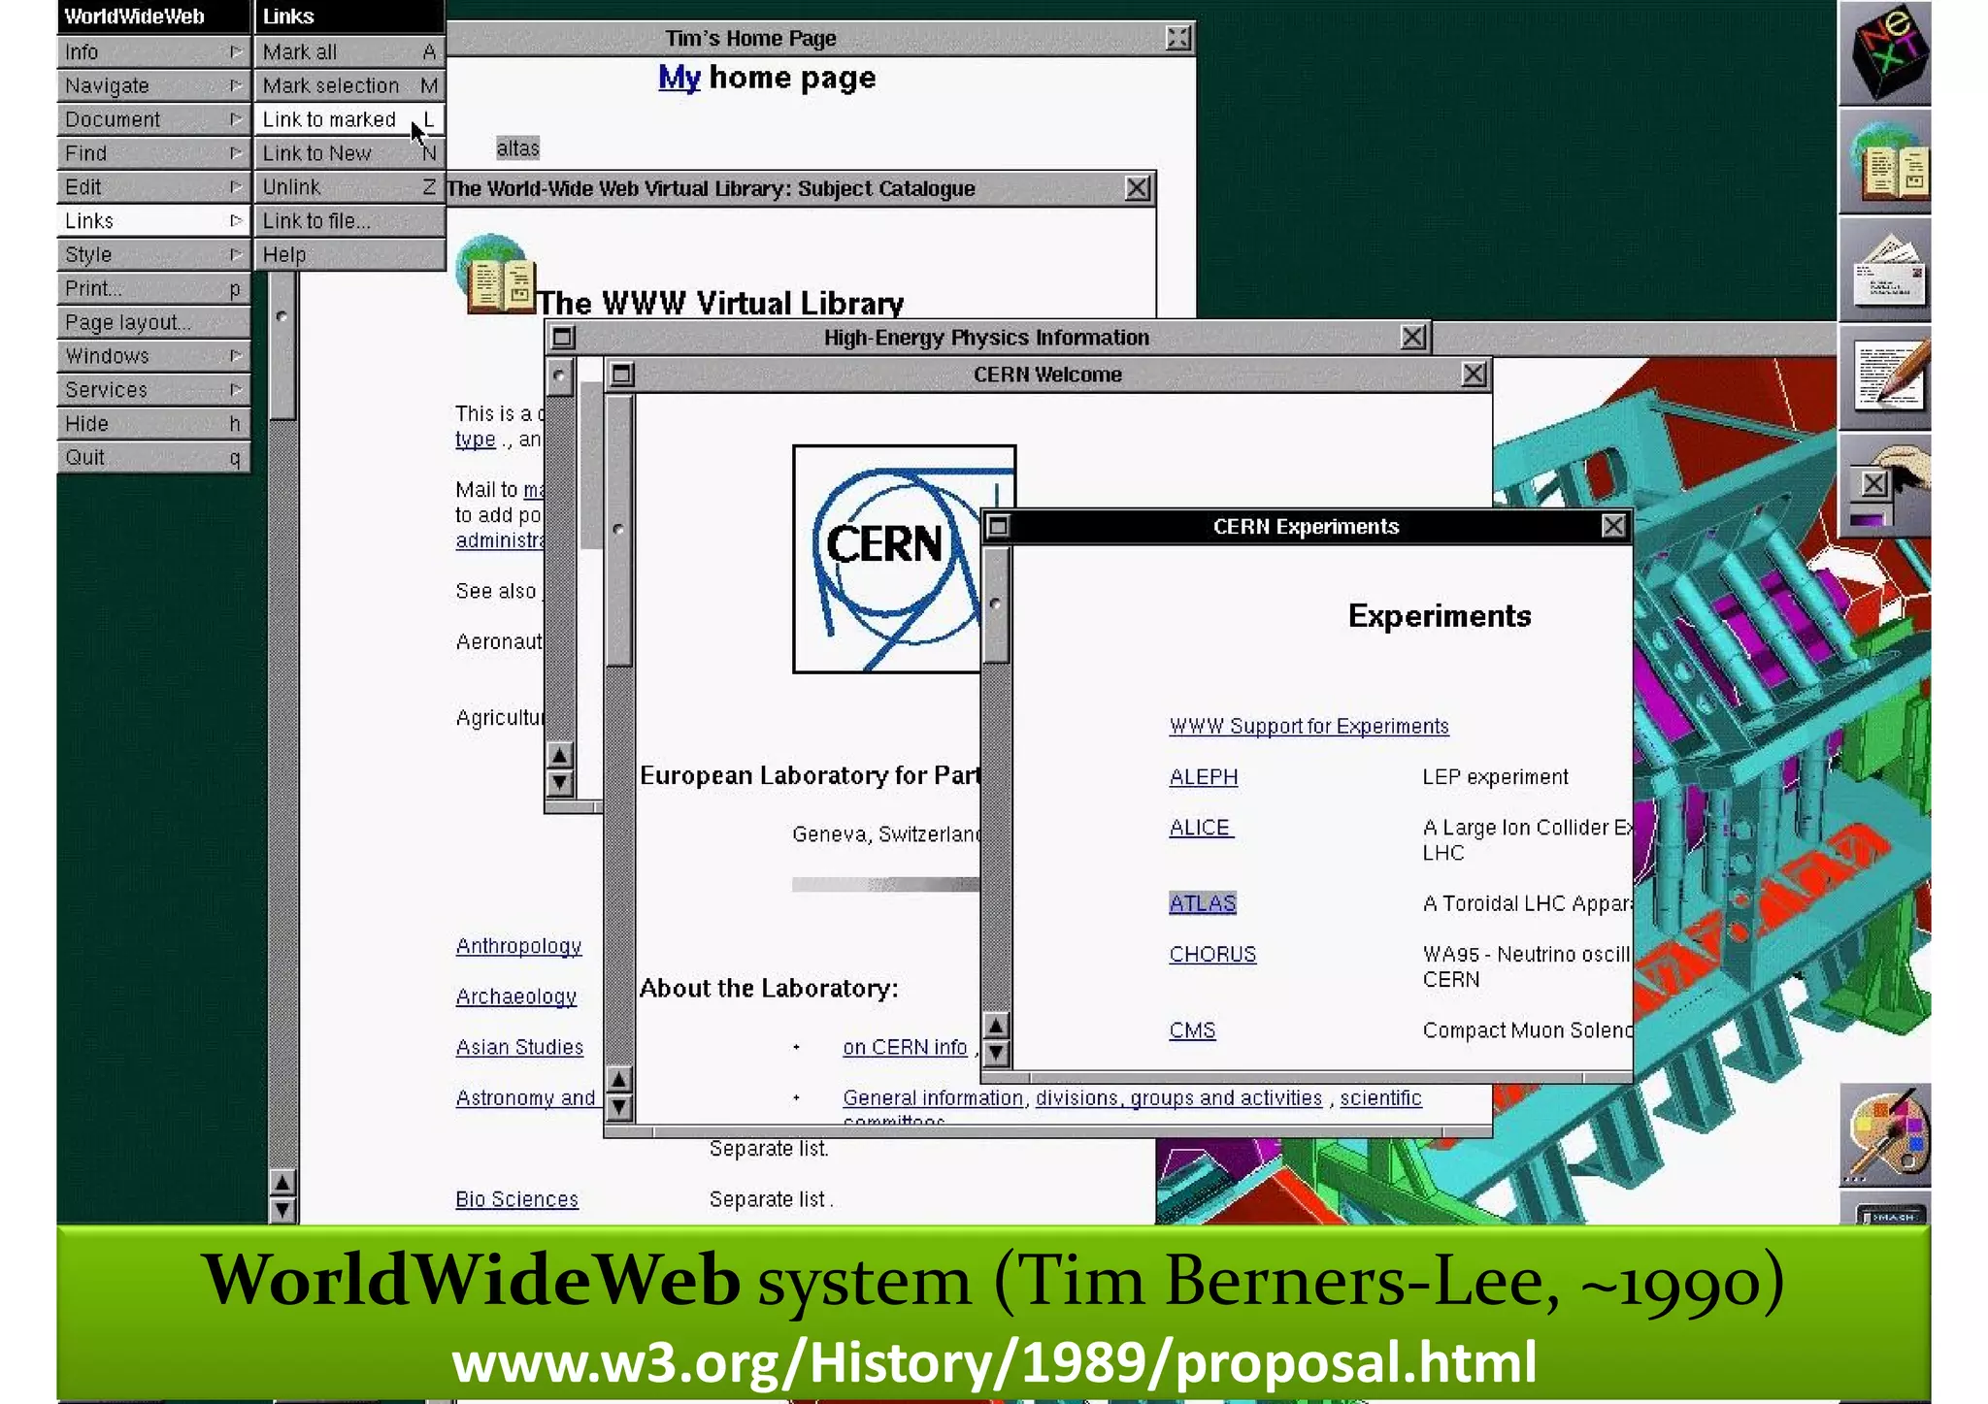The width and height of the screenshot is (1988, 1404).
Task: Click scroll up arrow in CERN Welcome
Action: (x=619, y=1080)
